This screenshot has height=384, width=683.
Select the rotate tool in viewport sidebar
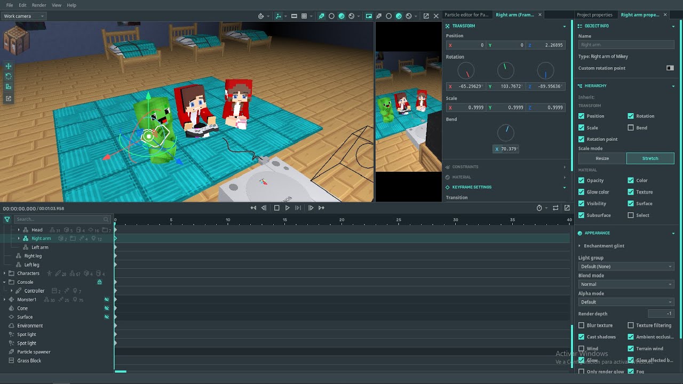(9, 77)
